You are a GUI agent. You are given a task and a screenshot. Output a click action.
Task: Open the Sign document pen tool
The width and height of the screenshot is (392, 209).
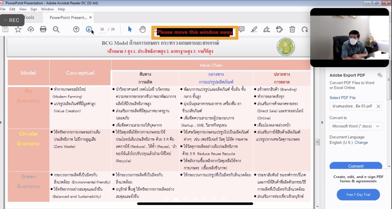pyautogui.click(x=267, y=29)
